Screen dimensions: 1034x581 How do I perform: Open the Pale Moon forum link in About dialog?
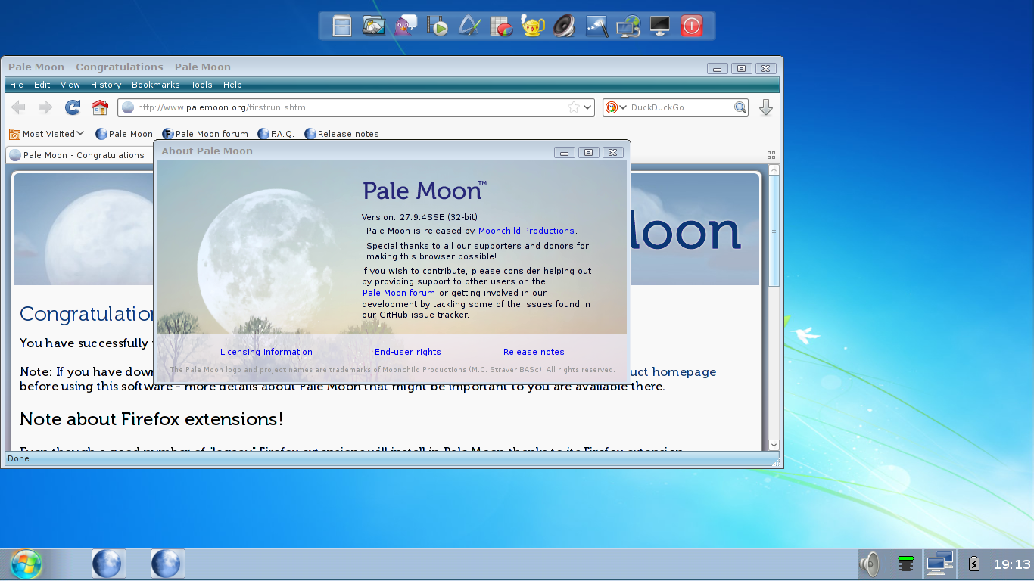399,293
